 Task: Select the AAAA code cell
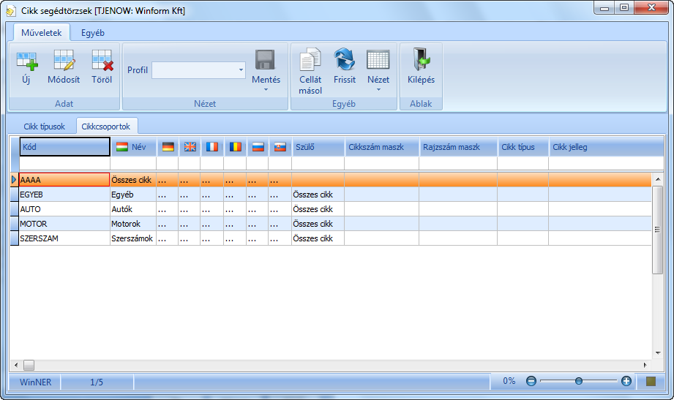(64, 180)
